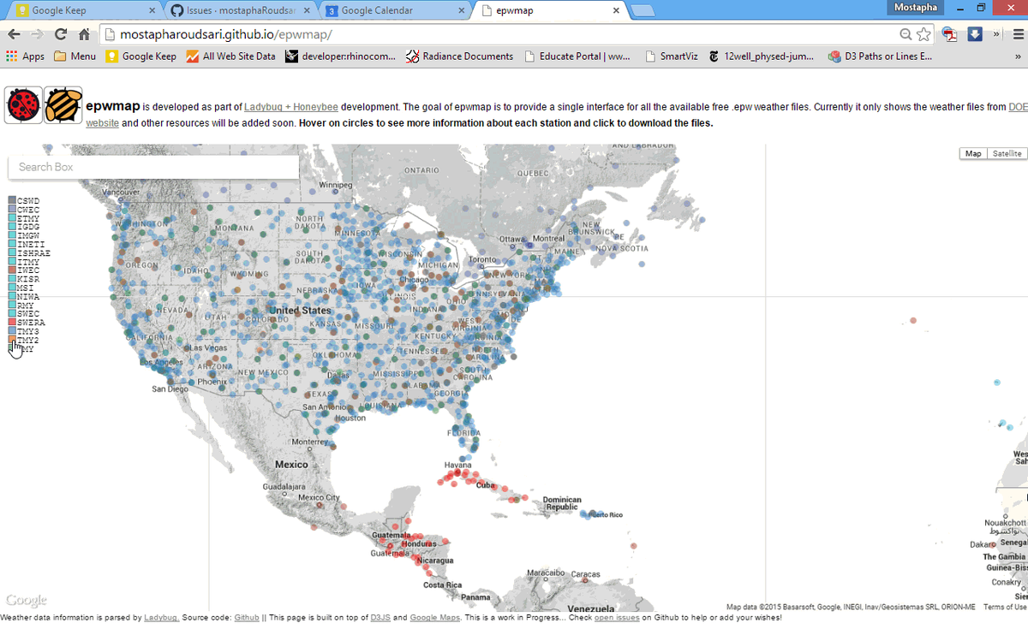This screenshot has height=641, width=1028.
Task: Open the developer:rhinocom bookmark
Action: pyautogui.click(x=341, y=56)
